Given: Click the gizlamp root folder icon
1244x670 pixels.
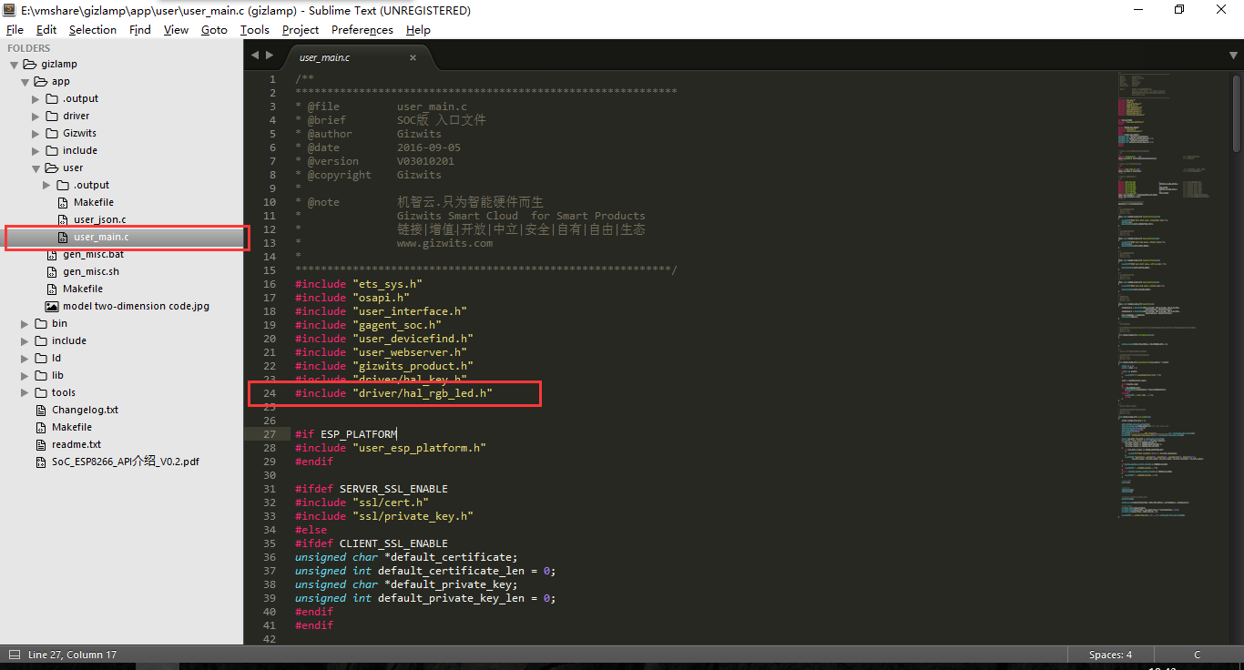Looking at the screenshot, I should [x=29, y=65].
